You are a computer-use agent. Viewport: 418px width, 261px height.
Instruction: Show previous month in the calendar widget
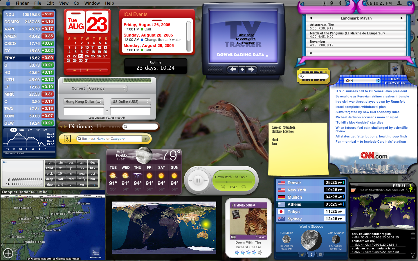pyautogui.click(x=75, y=70)
